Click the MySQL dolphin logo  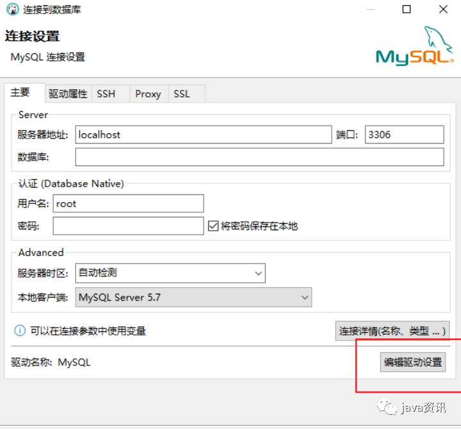pyautogui.click(x=415, y=46)
